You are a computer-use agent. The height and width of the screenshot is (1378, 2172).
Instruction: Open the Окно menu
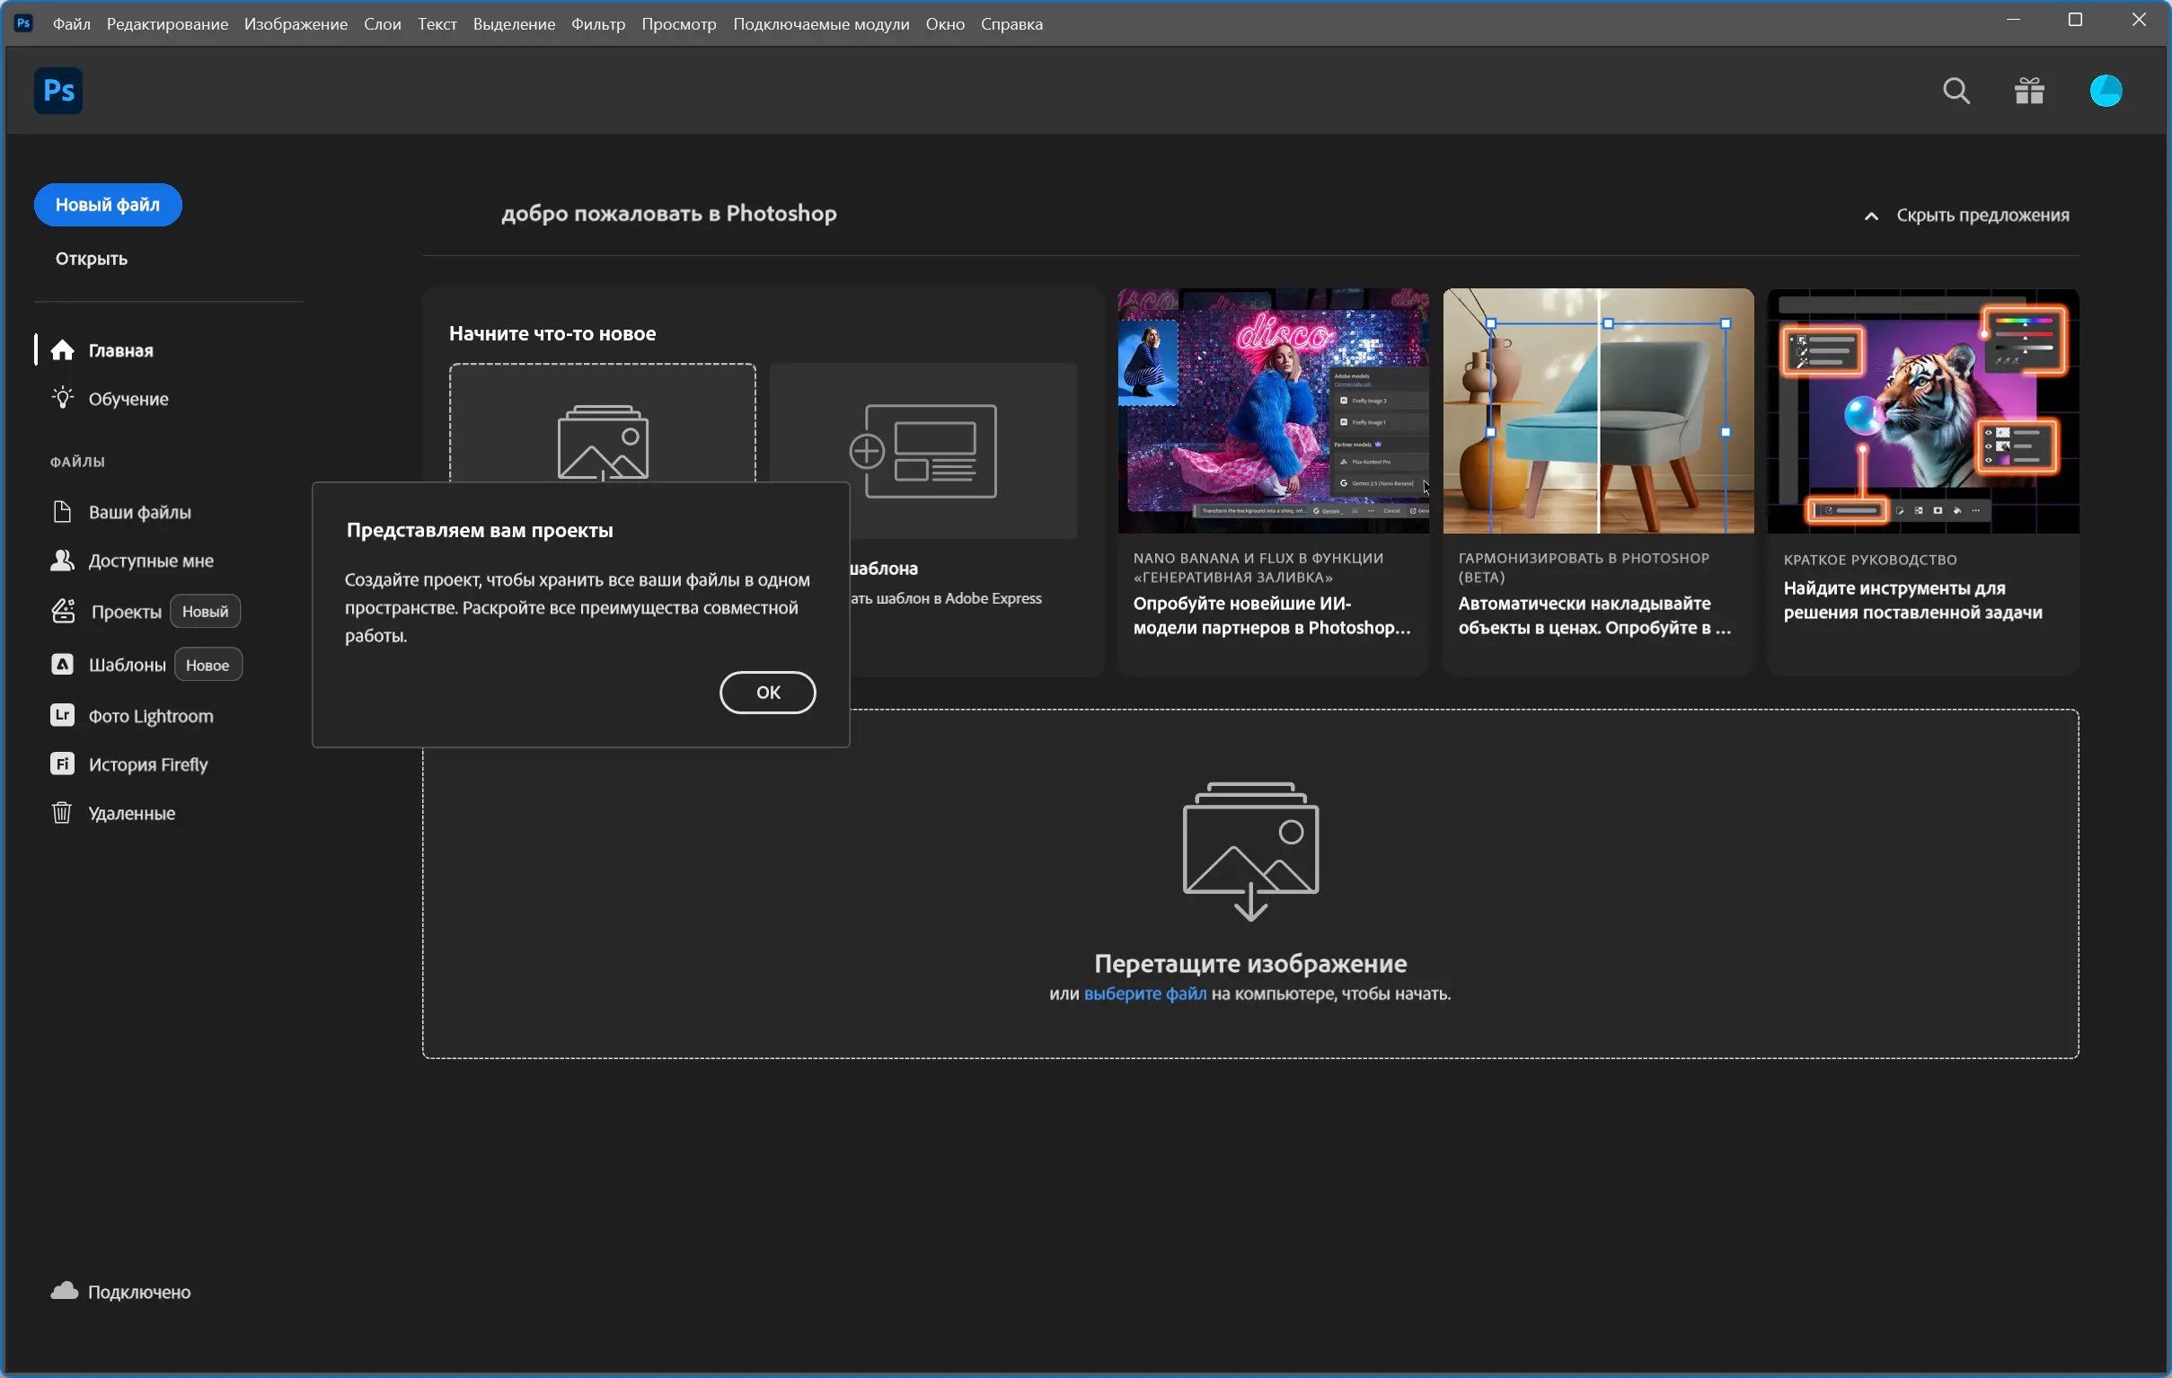coord(945,24)
